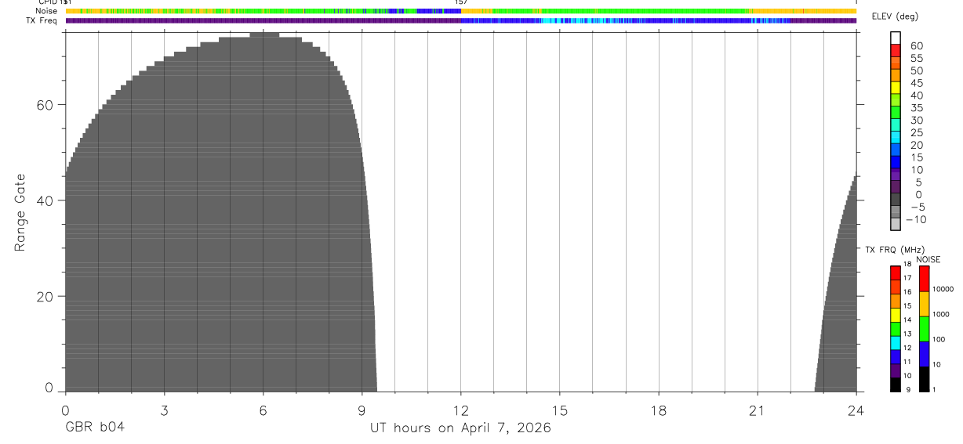Pick the blue swatch in the NOISE legend
This screenshot has height=444, width=963.
[x=925, y=354]
